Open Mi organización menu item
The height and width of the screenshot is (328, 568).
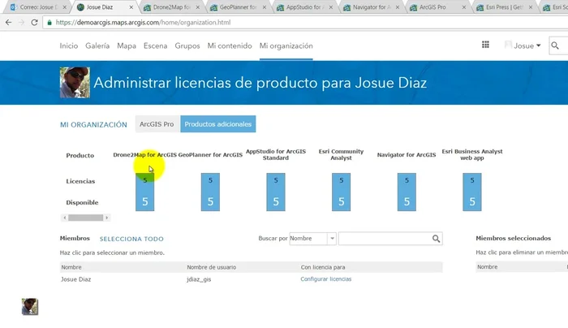[x=286, y=46]
